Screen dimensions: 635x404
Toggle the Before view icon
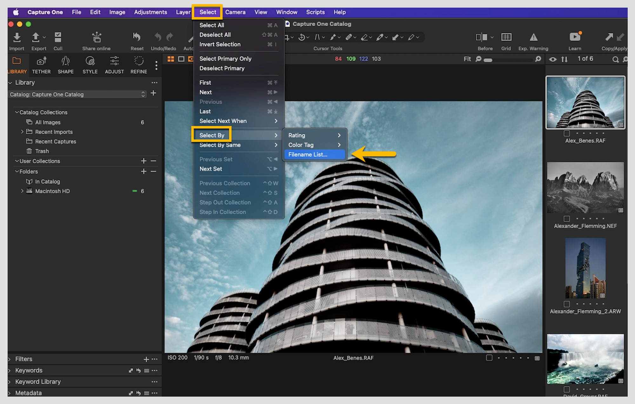pyautogui.click(x=481, y=37)
